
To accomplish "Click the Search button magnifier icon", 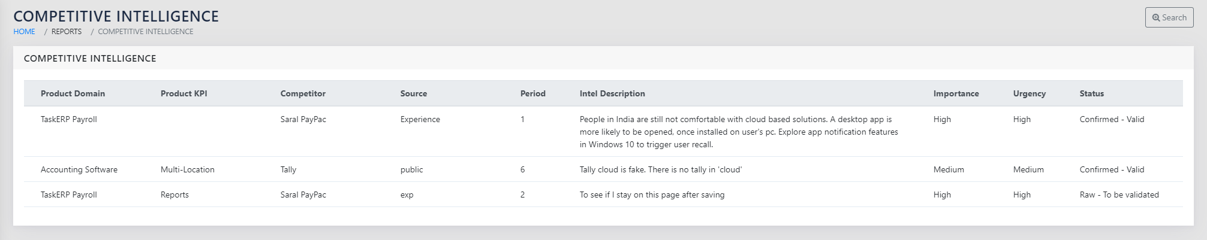I will [x=1156, y=18].
